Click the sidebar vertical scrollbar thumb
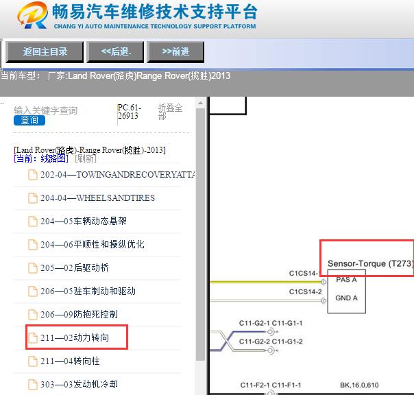Viewport: 414px width, 395px height. click(200, 234)
